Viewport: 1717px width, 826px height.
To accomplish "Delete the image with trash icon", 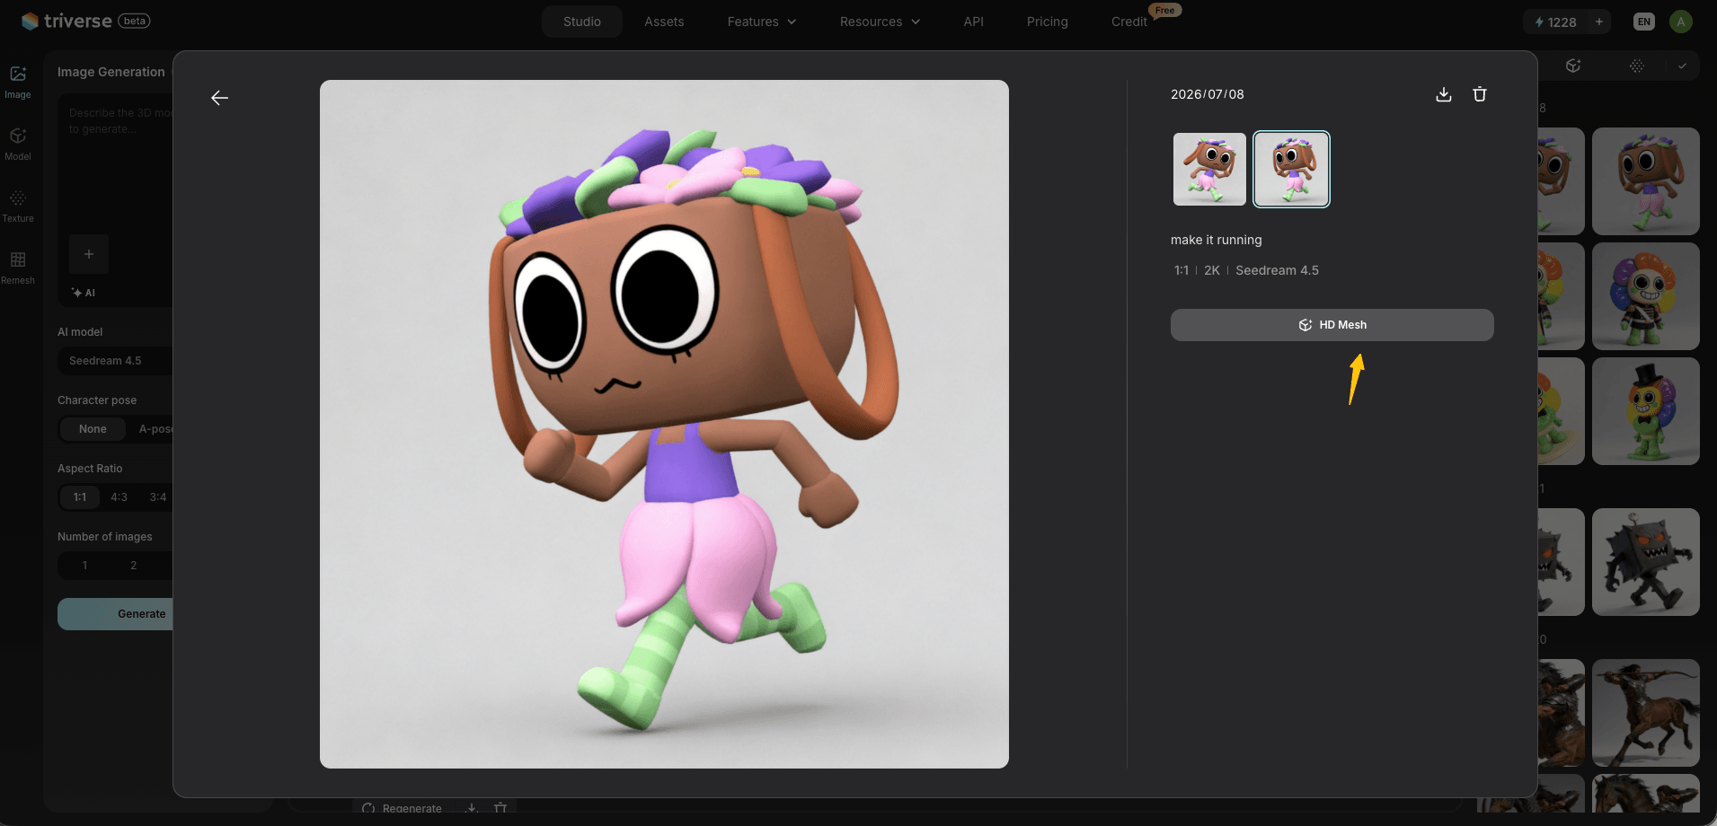I will click(x=1480, y=94).
